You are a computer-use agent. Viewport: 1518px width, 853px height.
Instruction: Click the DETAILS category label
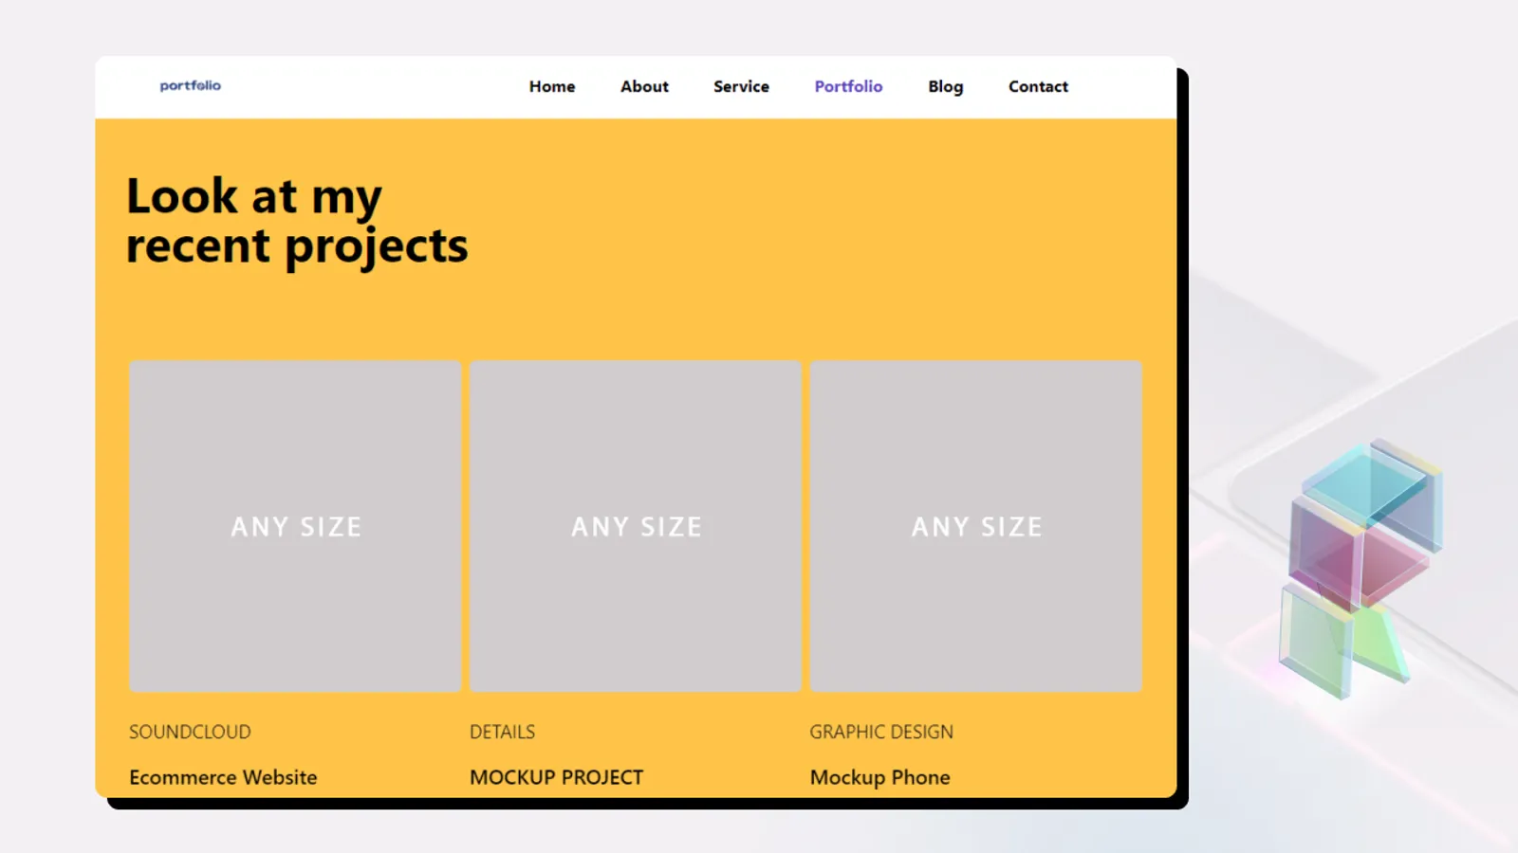pos(502,732)
